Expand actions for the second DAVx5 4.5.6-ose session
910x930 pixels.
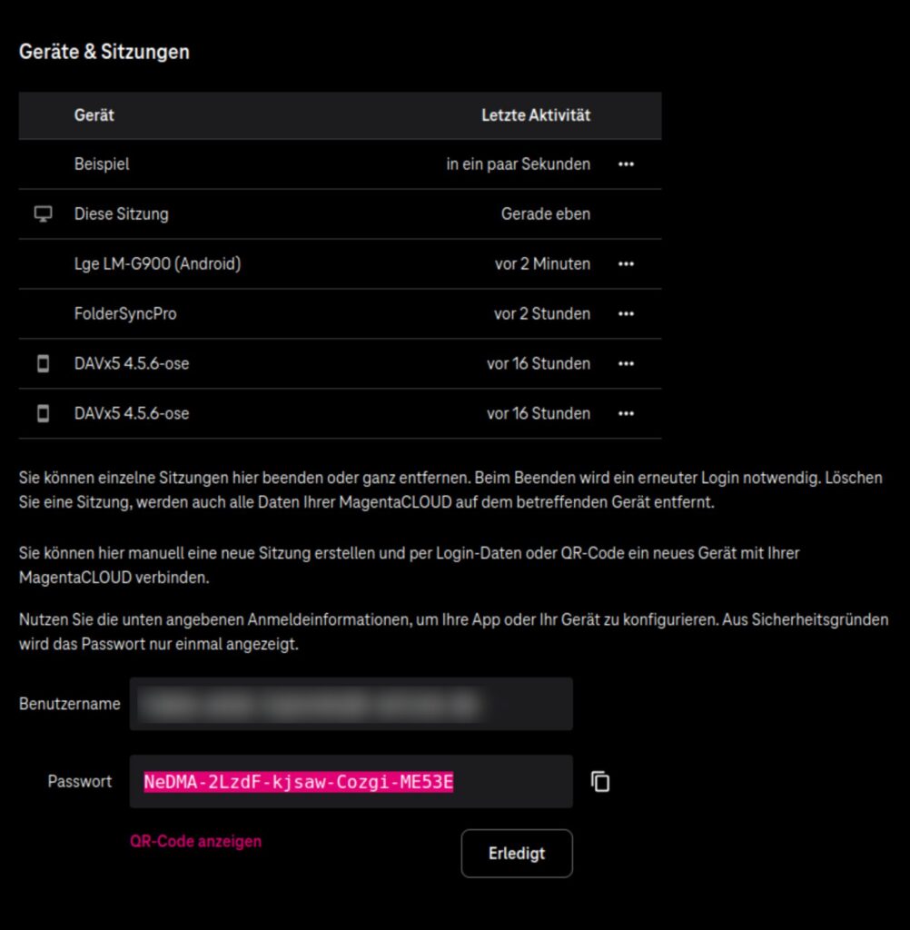(626, 413)
